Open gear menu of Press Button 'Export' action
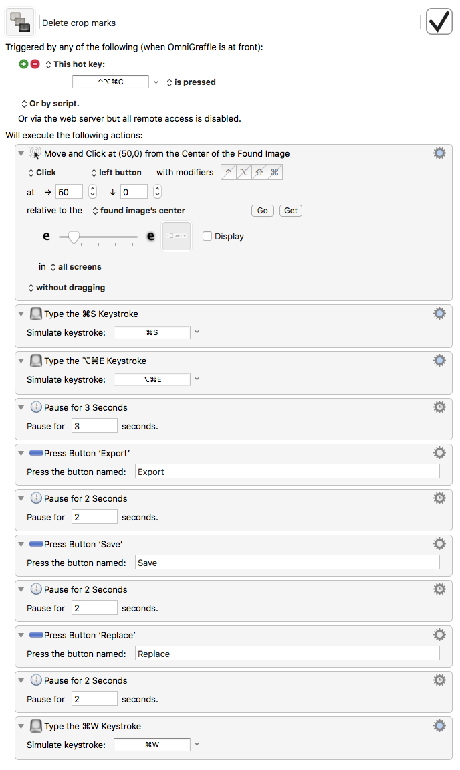The height and width of the screenshot is (770, 460). [x=439, y=453]
